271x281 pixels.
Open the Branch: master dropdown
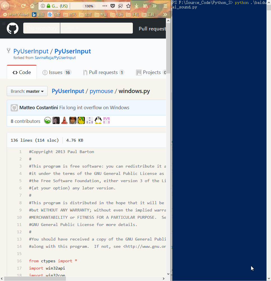pyautogui.click(x=27, y=91)
